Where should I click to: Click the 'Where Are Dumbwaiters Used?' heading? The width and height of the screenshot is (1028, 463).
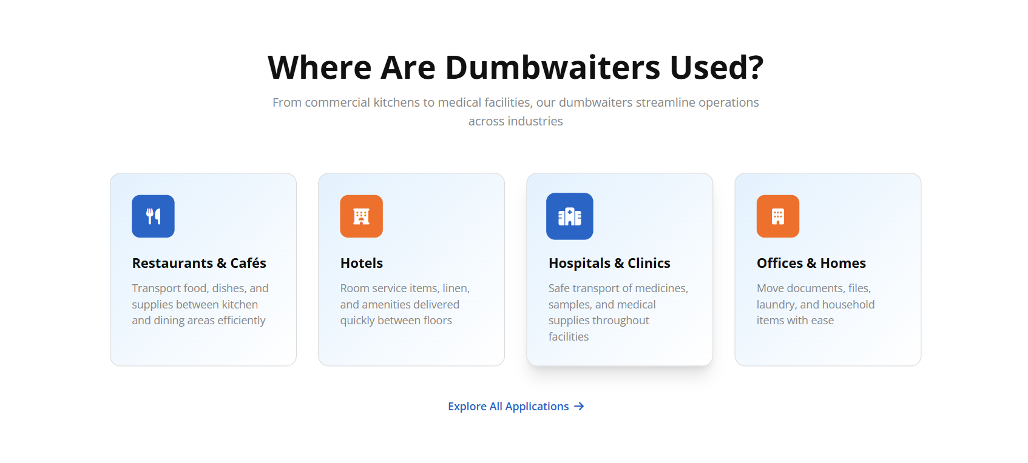click(x=515, y=67)
